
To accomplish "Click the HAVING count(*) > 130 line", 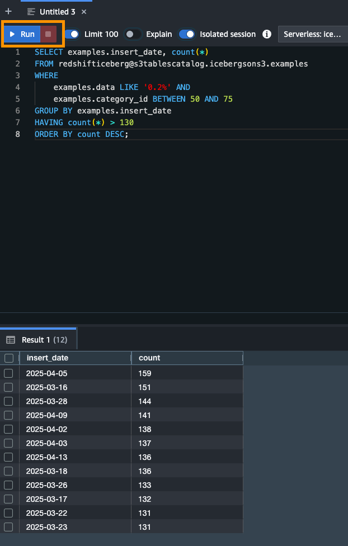I will click(x=84, y=122).
